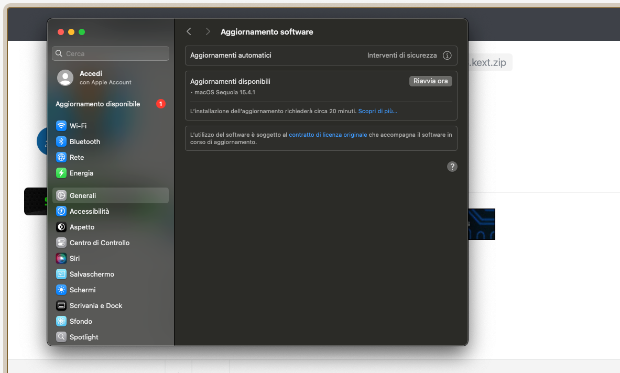Click the Energia lightning bolt icon
Screen dimensions: 620x373
pyautogui.click(x=61, y=173)
